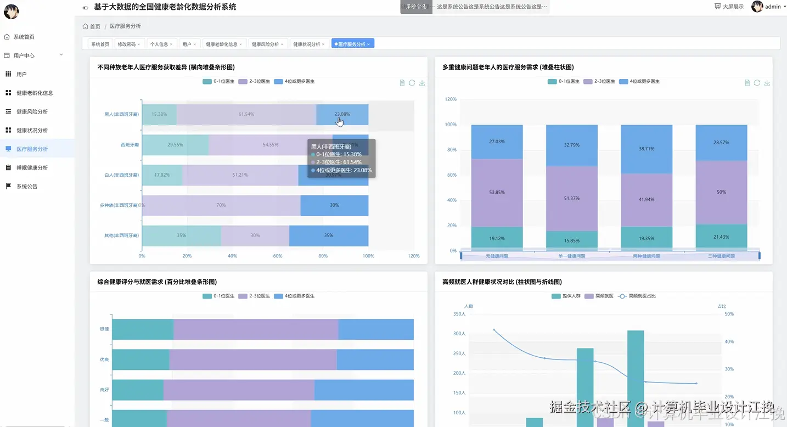This screenshot has width=787, height=427.
Task: Open data view icon on ethnicity bar chart
Action: point(402,83)
